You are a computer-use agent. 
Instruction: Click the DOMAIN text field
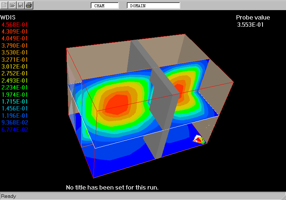[x=153, y=6]
